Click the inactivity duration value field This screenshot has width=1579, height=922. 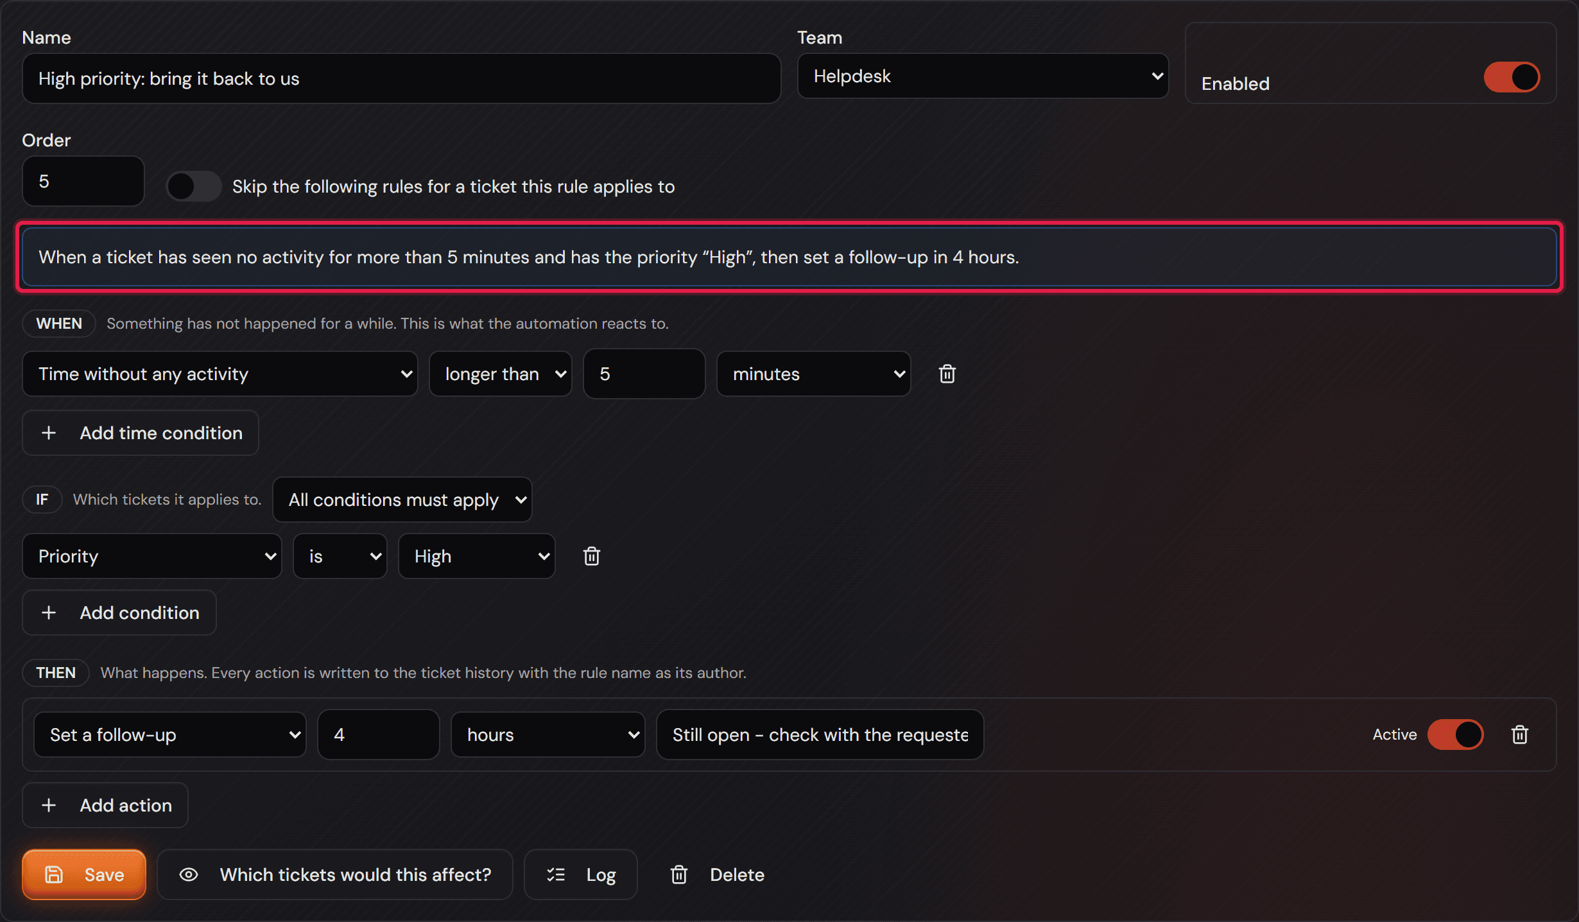coord(644,374)
